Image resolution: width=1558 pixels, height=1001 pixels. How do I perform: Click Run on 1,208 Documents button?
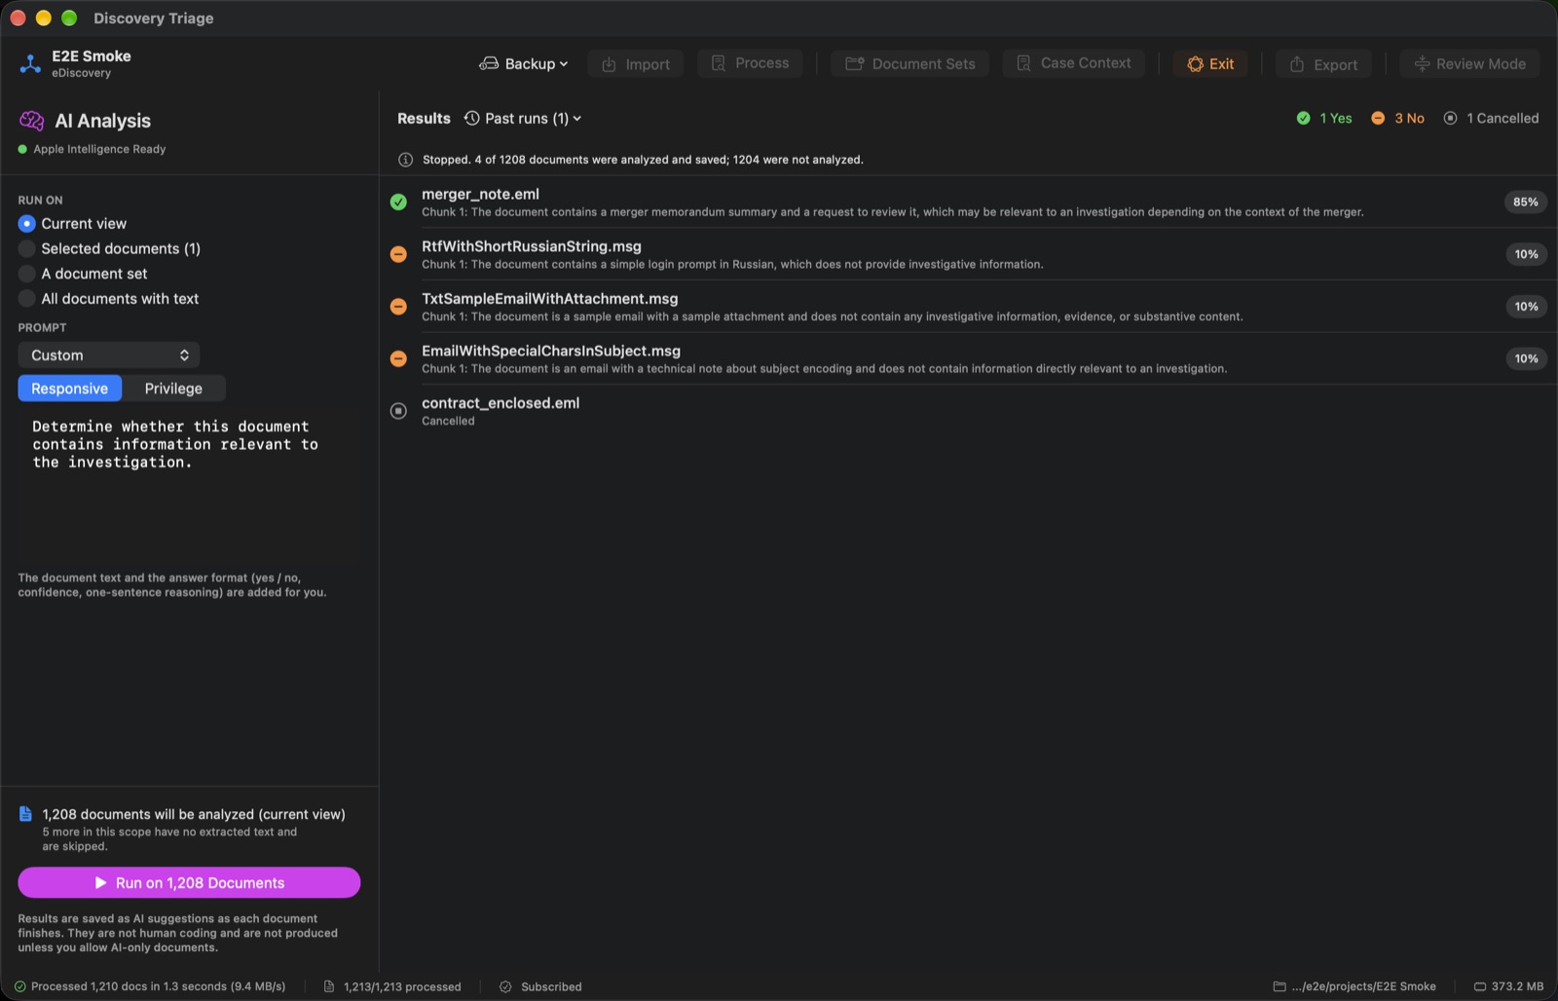189,883
